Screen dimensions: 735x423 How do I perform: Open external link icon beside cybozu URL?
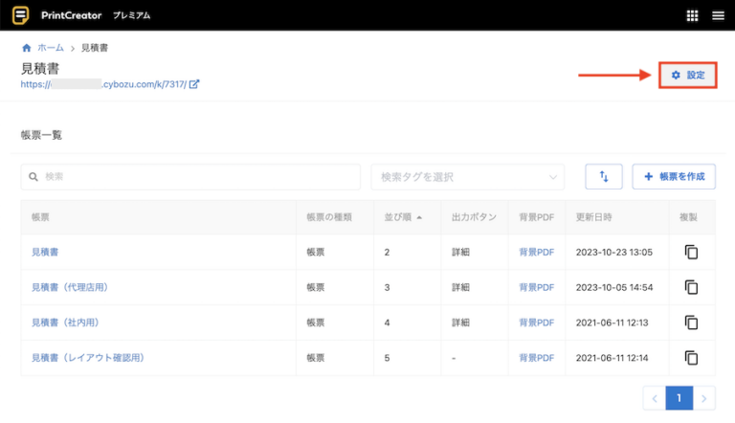(x=194, y=84)
